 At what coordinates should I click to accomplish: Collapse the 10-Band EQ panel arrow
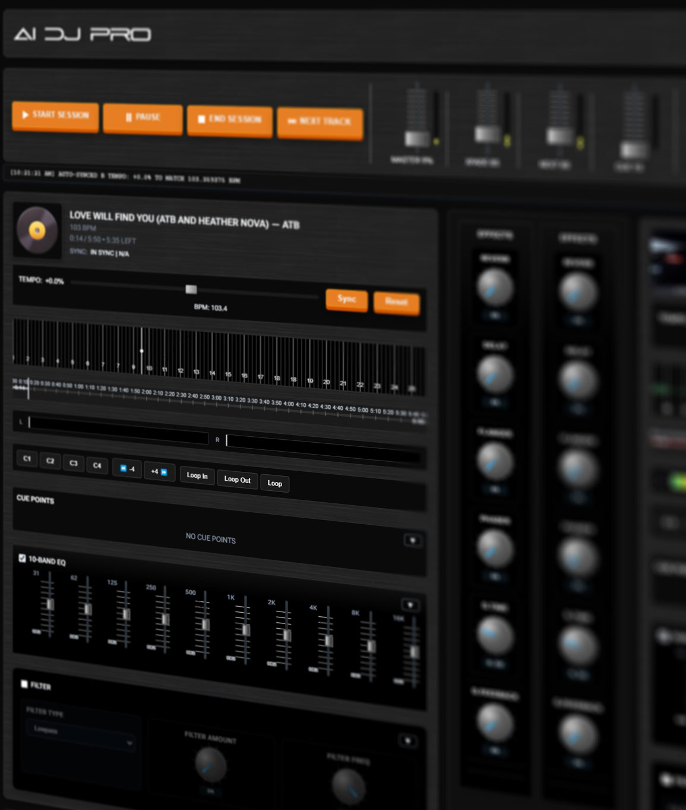tap(410, 605)
